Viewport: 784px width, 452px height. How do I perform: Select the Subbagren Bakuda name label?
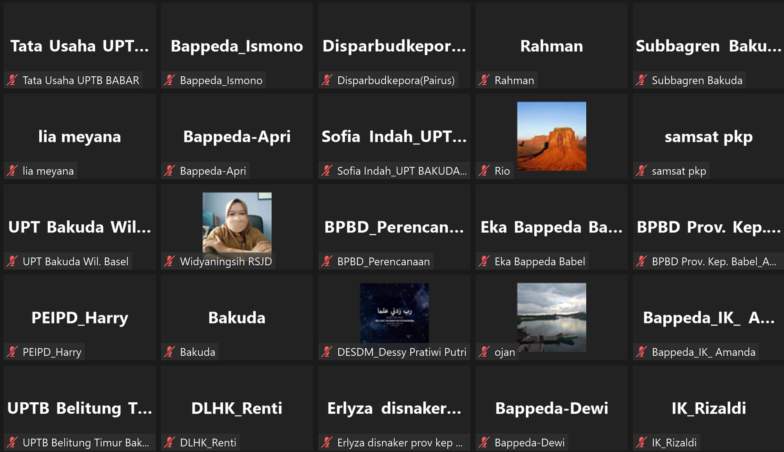click(x=697, y=80)
